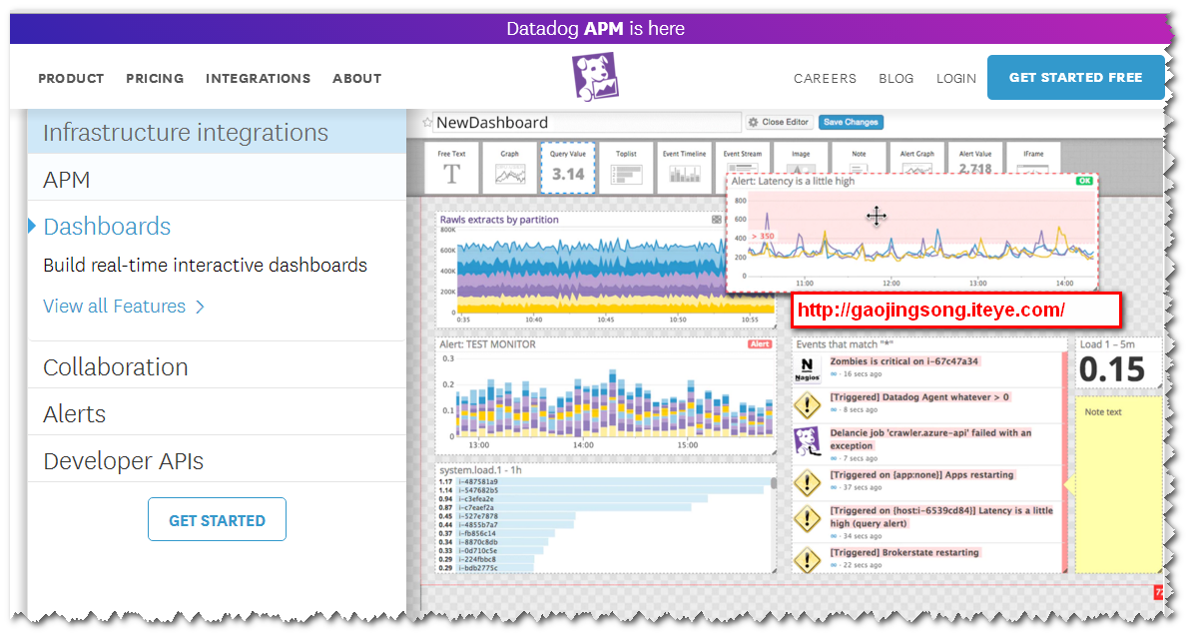Click the GET STARTED outlined button

click(x=217, y=519)
